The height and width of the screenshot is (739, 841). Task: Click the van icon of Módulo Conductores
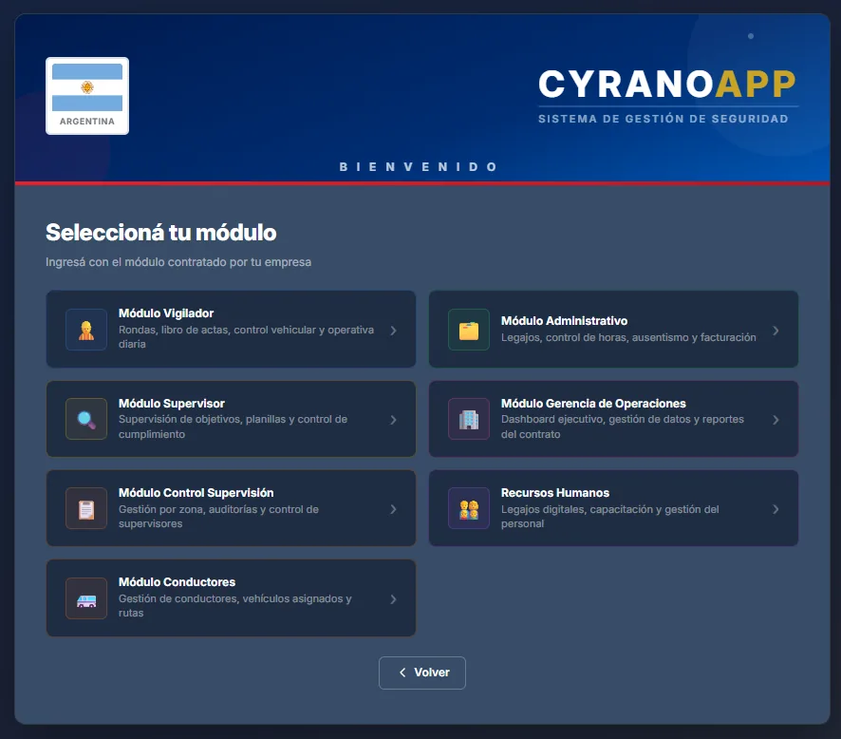(86, 598)
